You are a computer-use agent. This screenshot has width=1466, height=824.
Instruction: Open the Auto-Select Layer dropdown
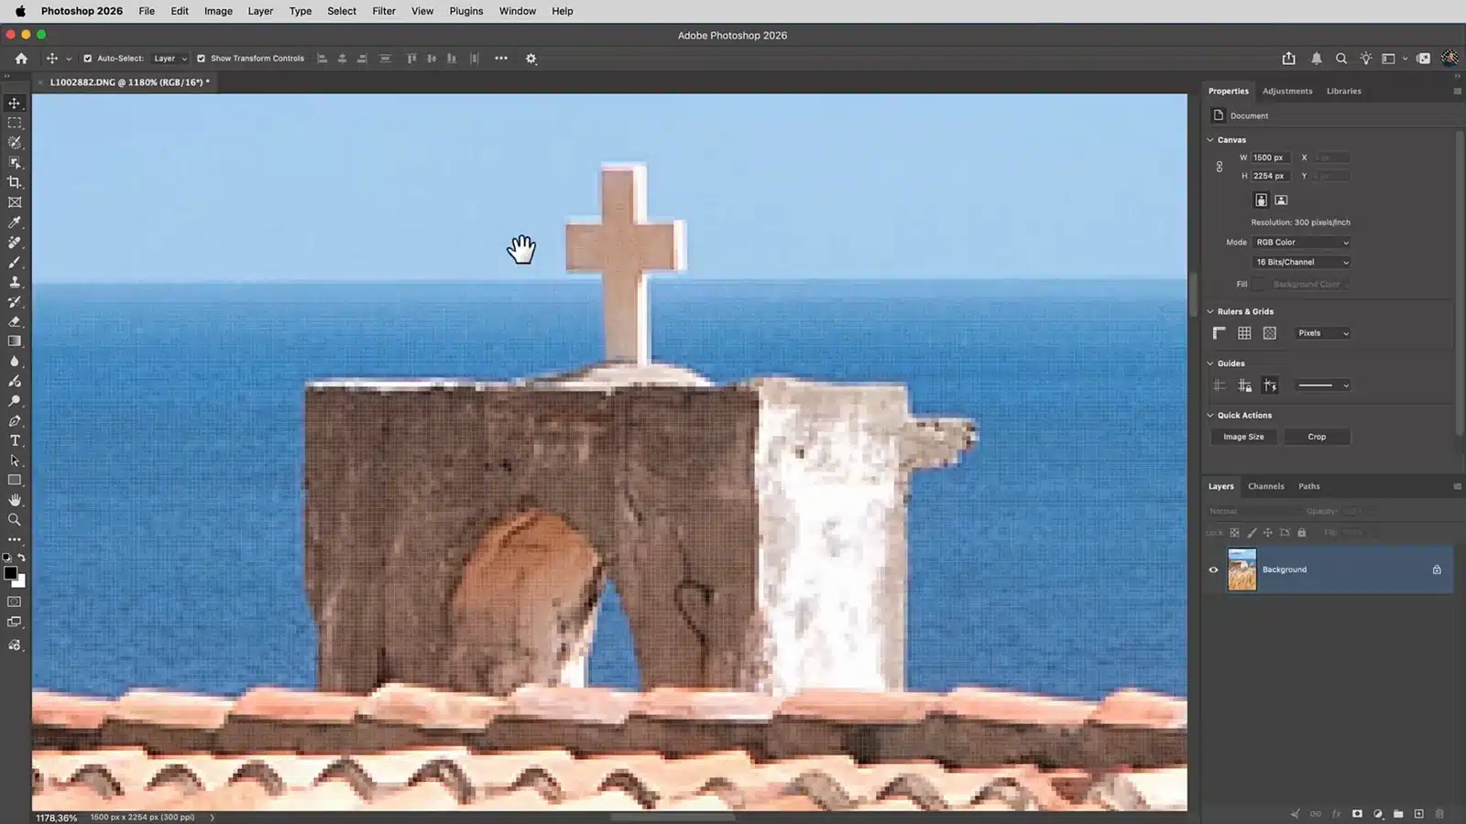tap(170, 59)
